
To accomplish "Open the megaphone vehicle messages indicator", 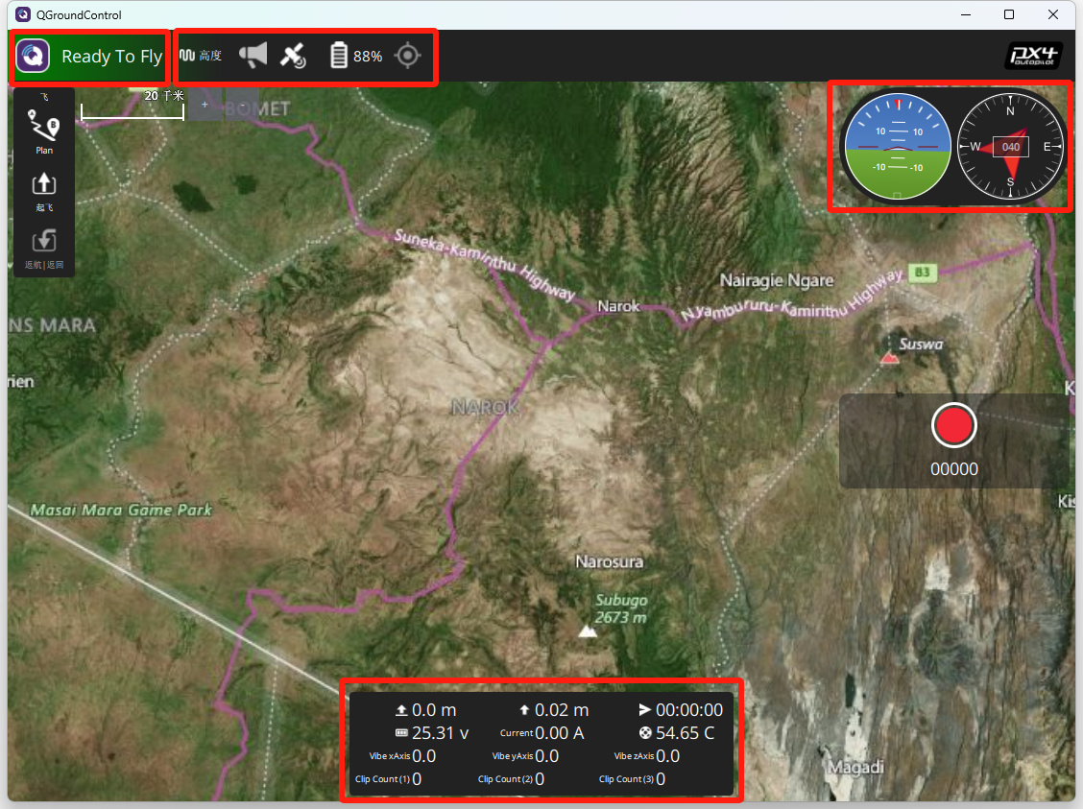I will 253,56.
